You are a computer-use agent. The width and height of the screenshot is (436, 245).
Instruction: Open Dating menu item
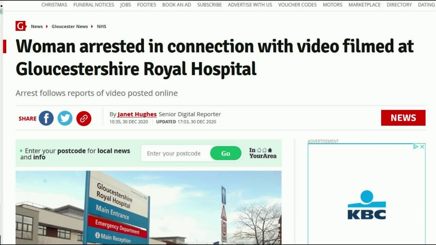pos(426,5)
